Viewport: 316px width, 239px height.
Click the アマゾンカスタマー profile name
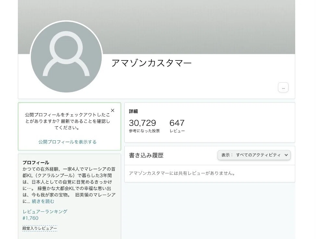(x=151, y=63)
